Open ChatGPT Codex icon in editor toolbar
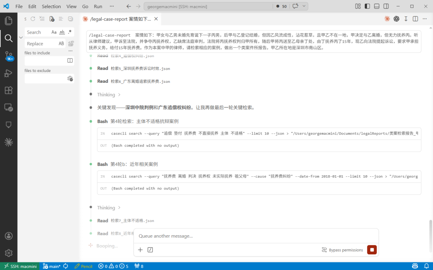This screenshot has height=270, width=433. click(397, 19)
